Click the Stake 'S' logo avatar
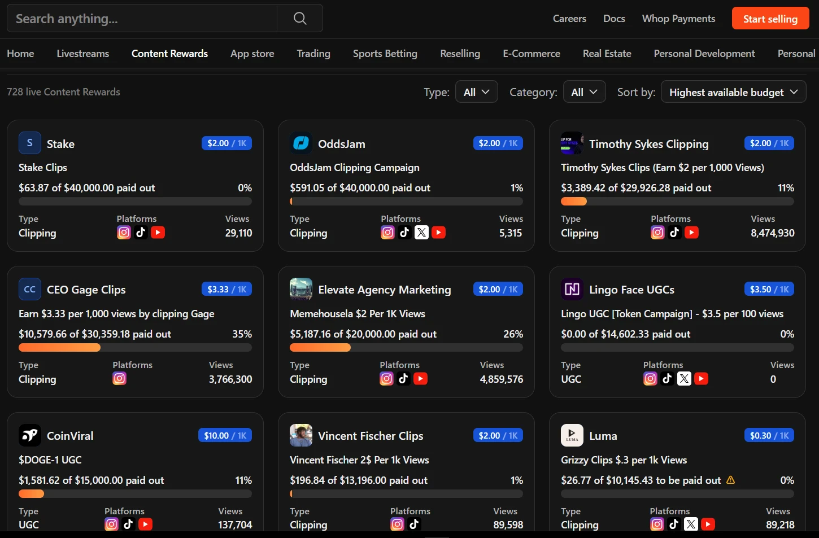This screenshot has height=538, width=819. tap(30, 143)
